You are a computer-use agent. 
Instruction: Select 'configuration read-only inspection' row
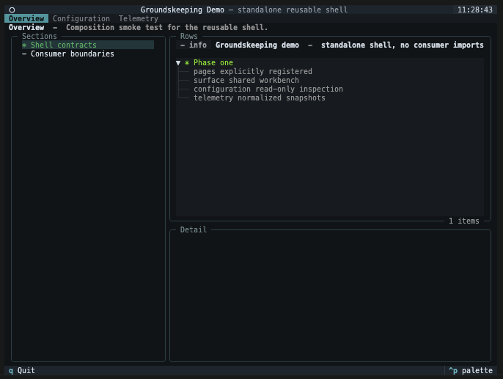268,89
